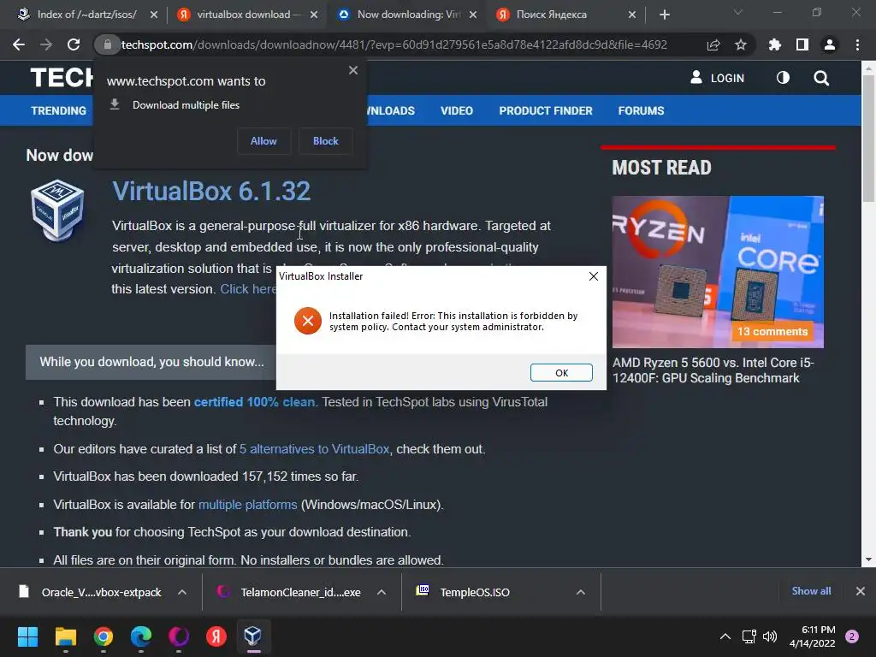The height and width of the screenshot is (657, 876).
Task: Click the browser forward arrow
Action: pyautogui.click(x=46, y=44)
